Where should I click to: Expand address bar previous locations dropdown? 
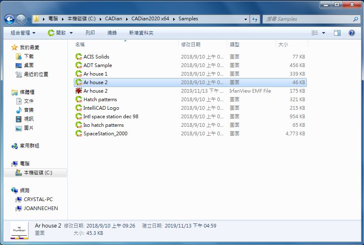tap(246, 19)
